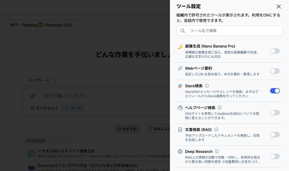Switch on 文書検索 (RAG) toggle
Screen dimensions: 289x171
pos(275,135)
